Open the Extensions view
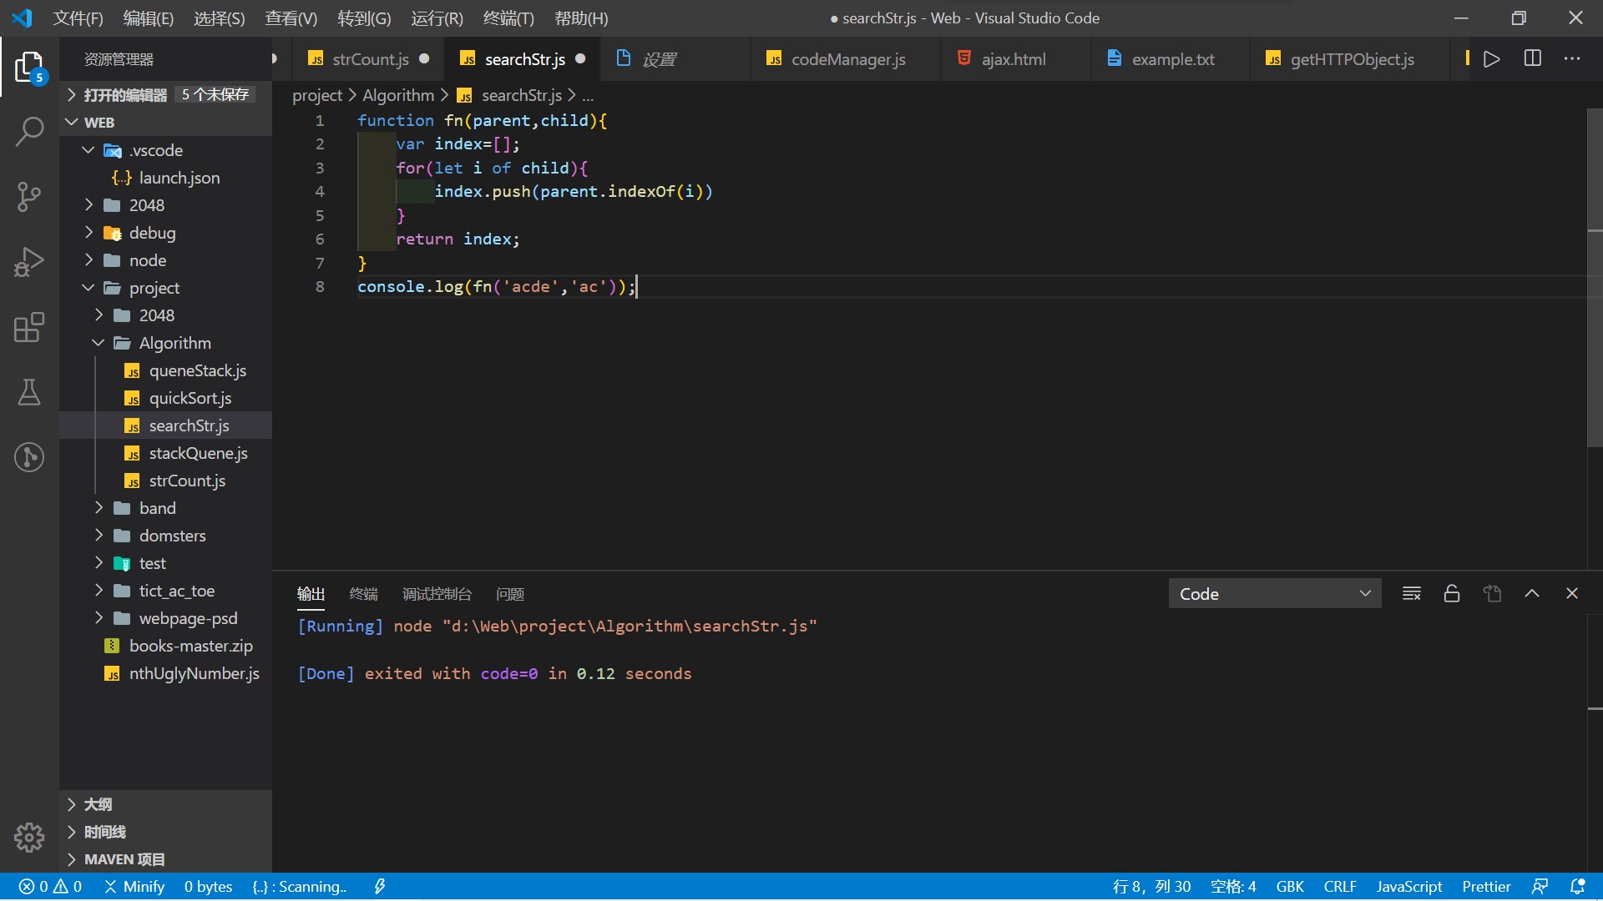 point(29,328)
